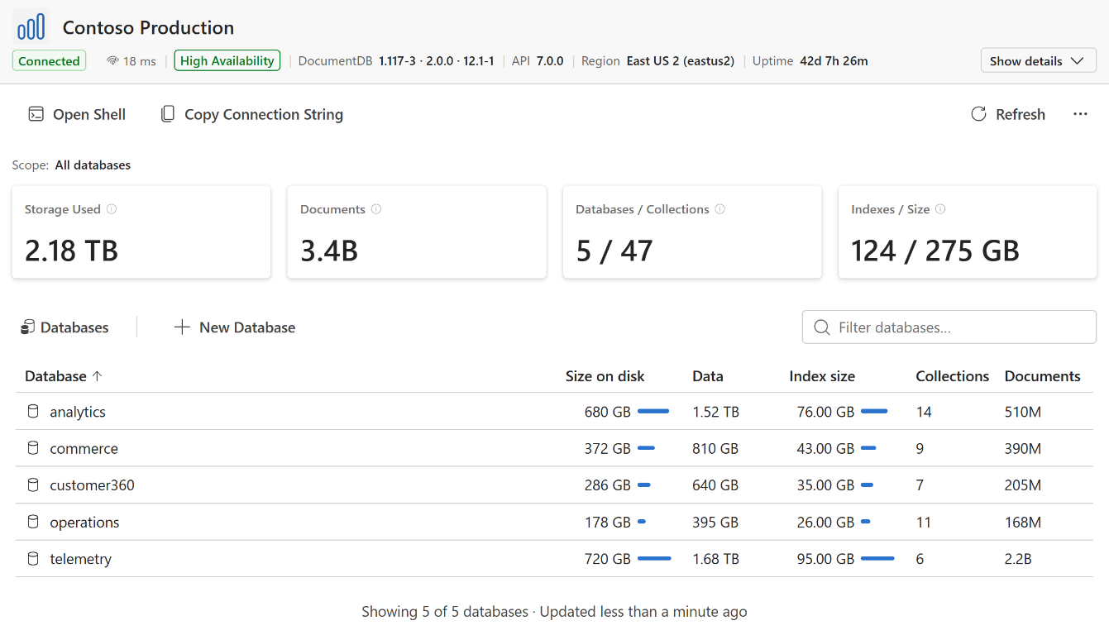Click the 395 GB operations data cell
The width and height of the screenshot is (1109, 635).
coord(715,523)
